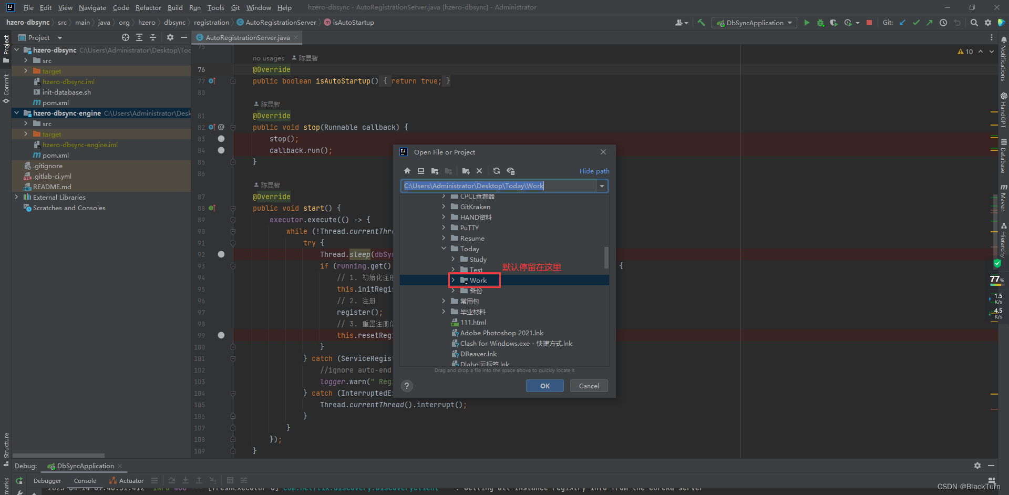Click the Desktop directory icon in the dialog

(x=421, y=171)
